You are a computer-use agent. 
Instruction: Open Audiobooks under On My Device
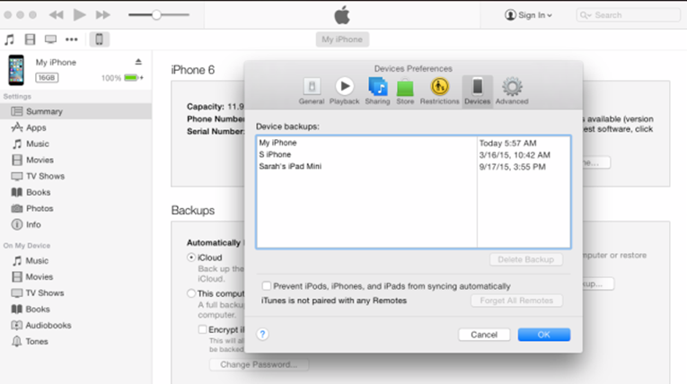coord(75,326)
